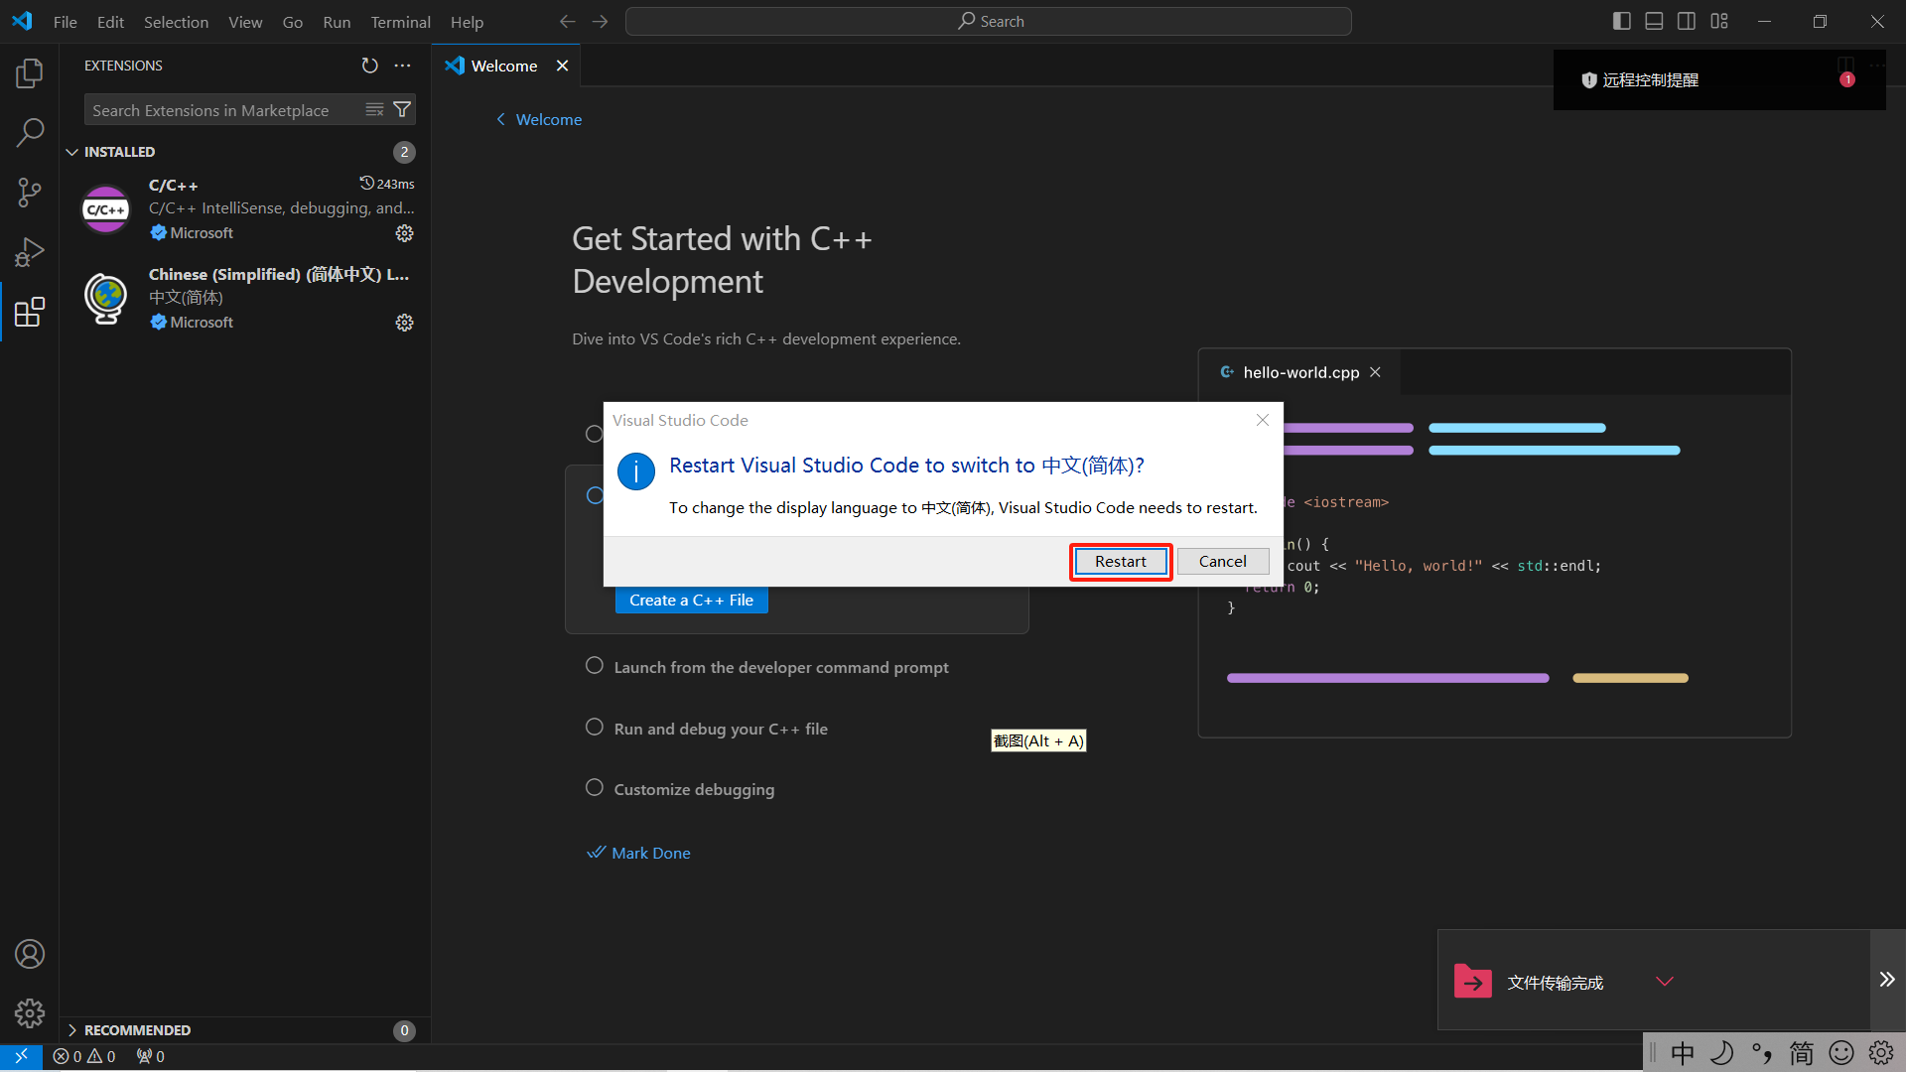
Task: Toggle panel layout icon
Action: (x=1654, y=21)
